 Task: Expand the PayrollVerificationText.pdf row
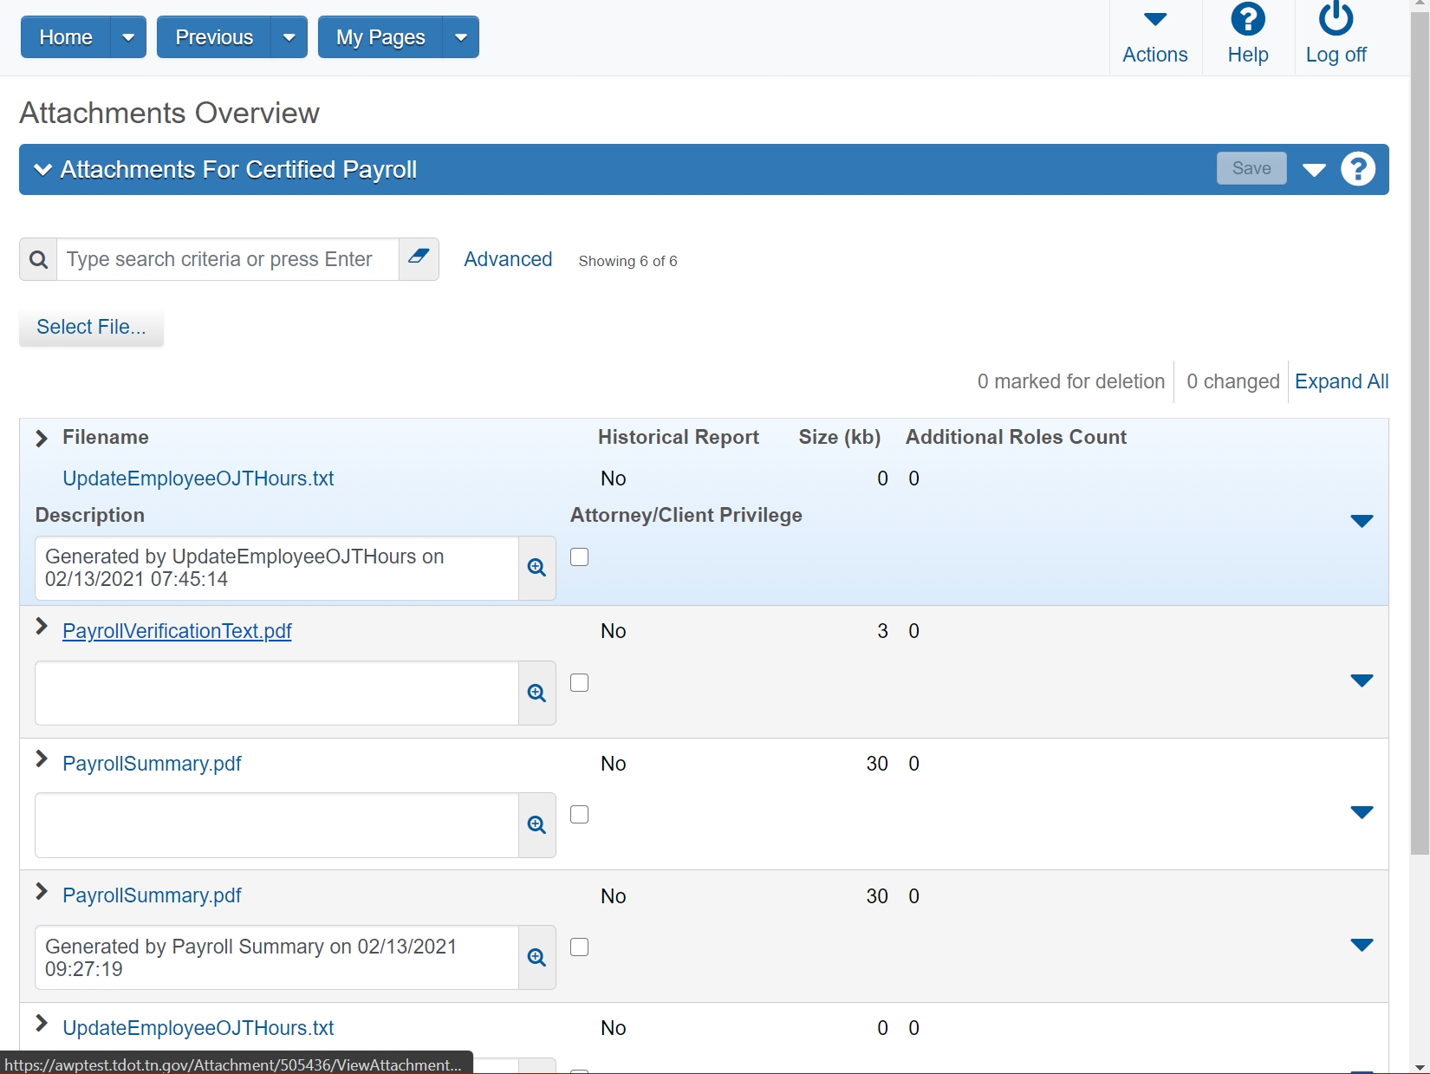pos(41,626)
